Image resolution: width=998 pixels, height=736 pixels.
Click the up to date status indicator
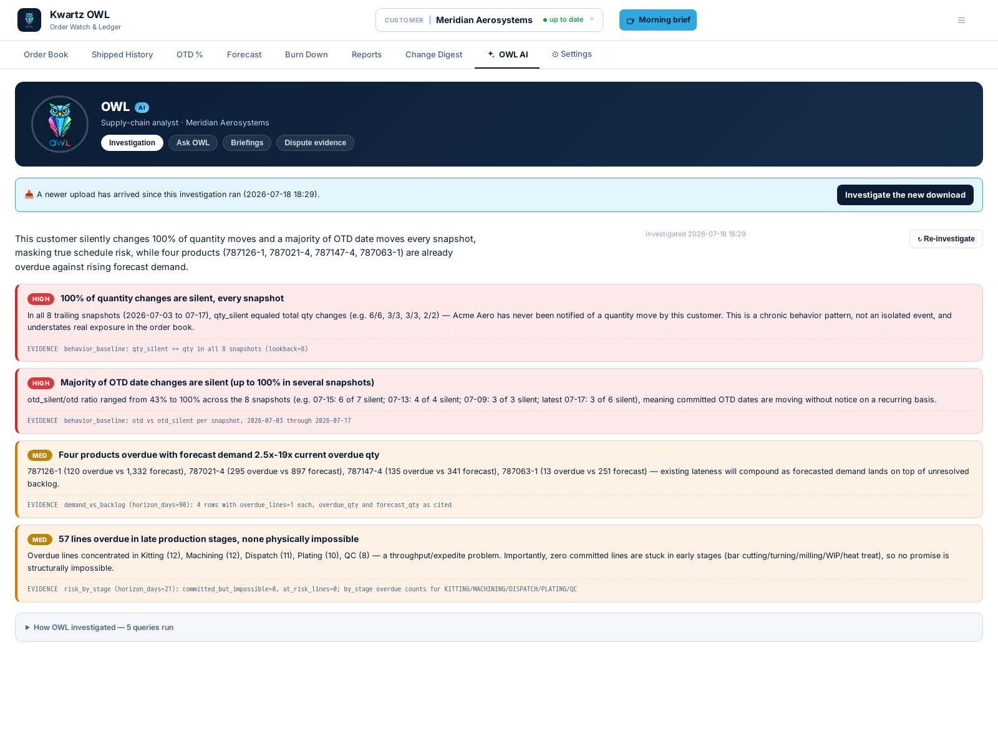[563, 19]
